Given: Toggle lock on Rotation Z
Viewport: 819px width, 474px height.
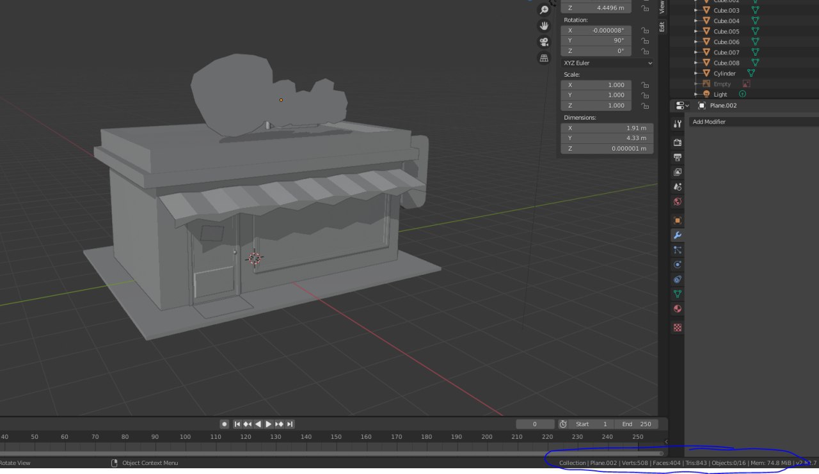Looking at the screenshot, I should point(645,51).
